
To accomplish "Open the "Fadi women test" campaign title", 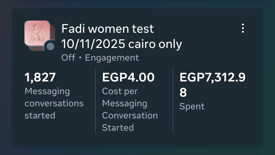I will (107, 29).
